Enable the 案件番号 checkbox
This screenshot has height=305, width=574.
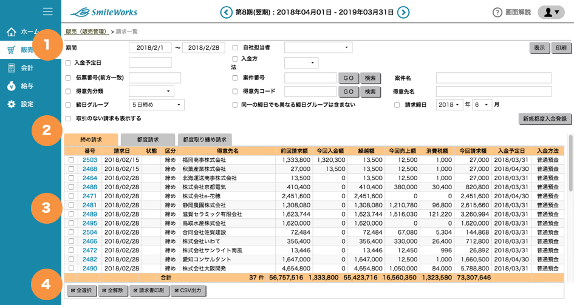pyautogui.click(x=235, y=78)
